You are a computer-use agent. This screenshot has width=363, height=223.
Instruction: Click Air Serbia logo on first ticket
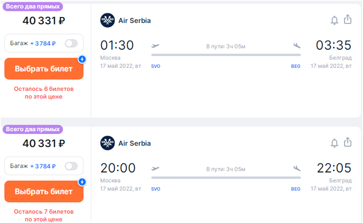pyautogui.click(x=107, y=20)
